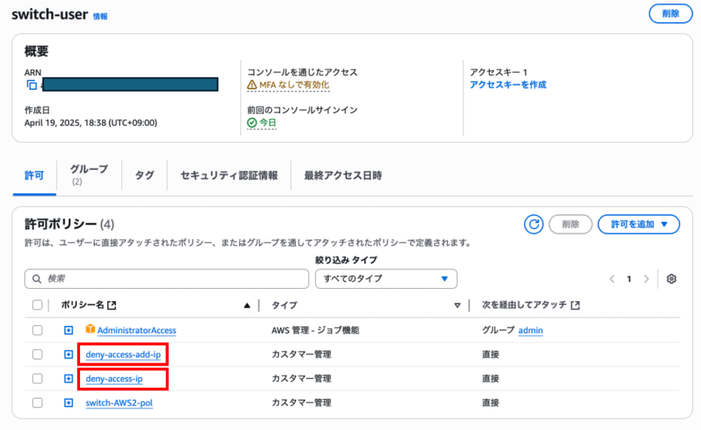
Task: Go to previous page arrow in pagination
Action: point(613,279)
